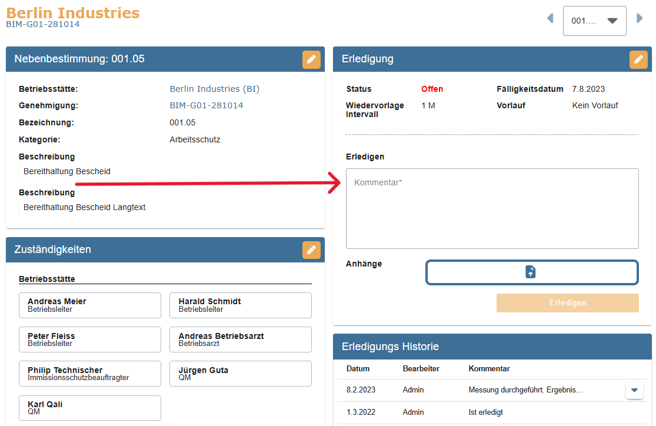Image resolution: width=656 pixels, height=426 pixels.
Task: Open Jürgen Guta QM card
Action: point(240,374)
